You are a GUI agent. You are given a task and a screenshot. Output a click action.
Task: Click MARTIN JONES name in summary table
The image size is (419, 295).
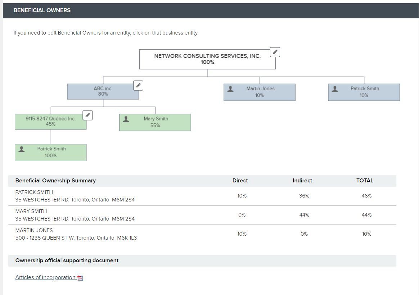pyautogui.click(x=34, y=230)
